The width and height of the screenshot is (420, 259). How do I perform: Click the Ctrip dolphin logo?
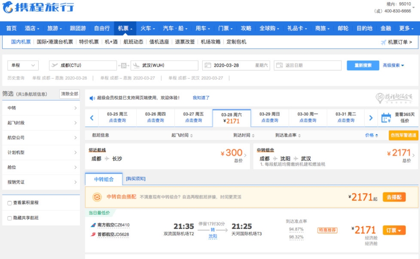pyautogui.click(x=8, y=7)
